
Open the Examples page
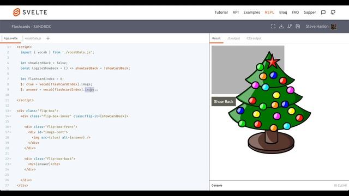(x=251, y=13)
